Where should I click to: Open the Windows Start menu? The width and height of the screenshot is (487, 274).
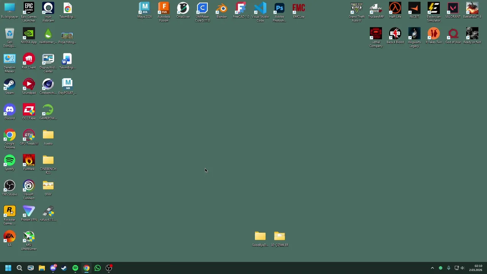pyautogui.click(x=8, y=268)
